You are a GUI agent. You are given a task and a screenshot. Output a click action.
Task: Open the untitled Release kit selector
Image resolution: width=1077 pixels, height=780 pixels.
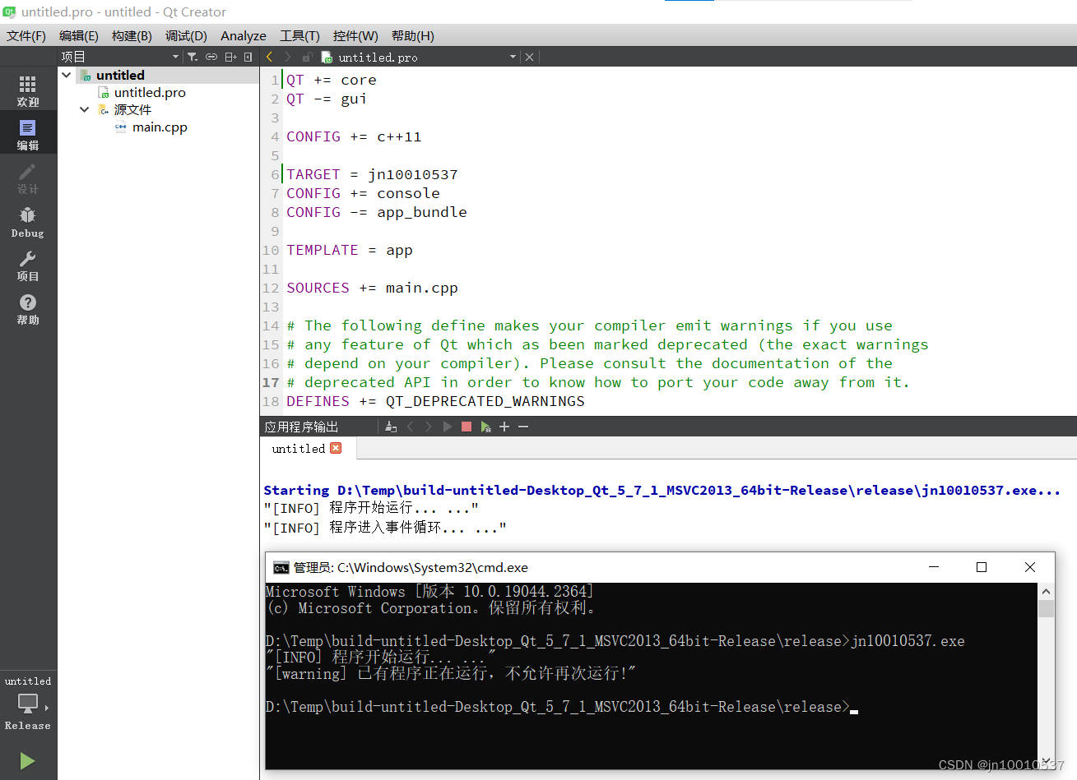pyautogui.click(x=28, y=704)
